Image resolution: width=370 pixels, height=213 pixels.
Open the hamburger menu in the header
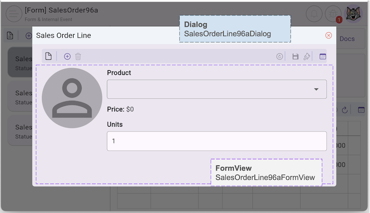[x=14, y=14]
